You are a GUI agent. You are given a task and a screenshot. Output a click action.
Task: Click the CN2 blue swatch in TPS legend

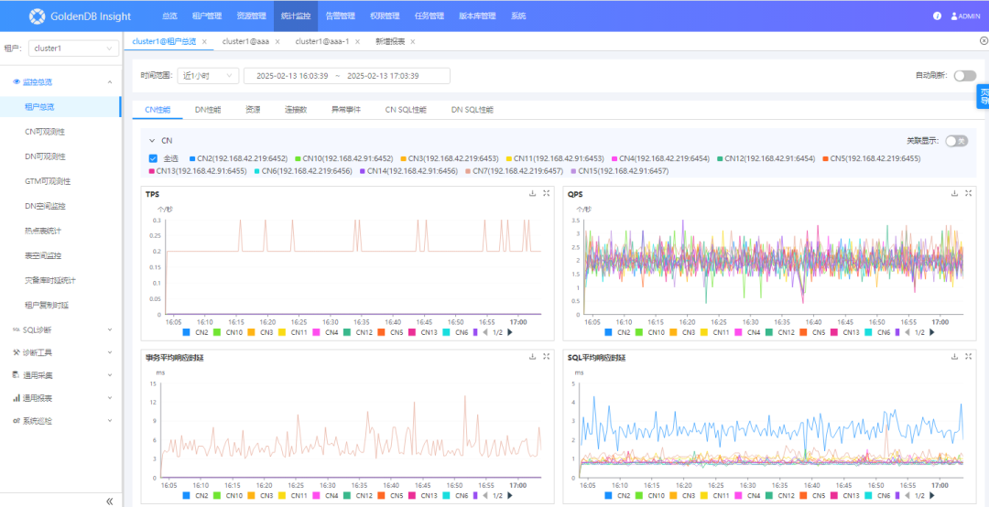(186, 332)
